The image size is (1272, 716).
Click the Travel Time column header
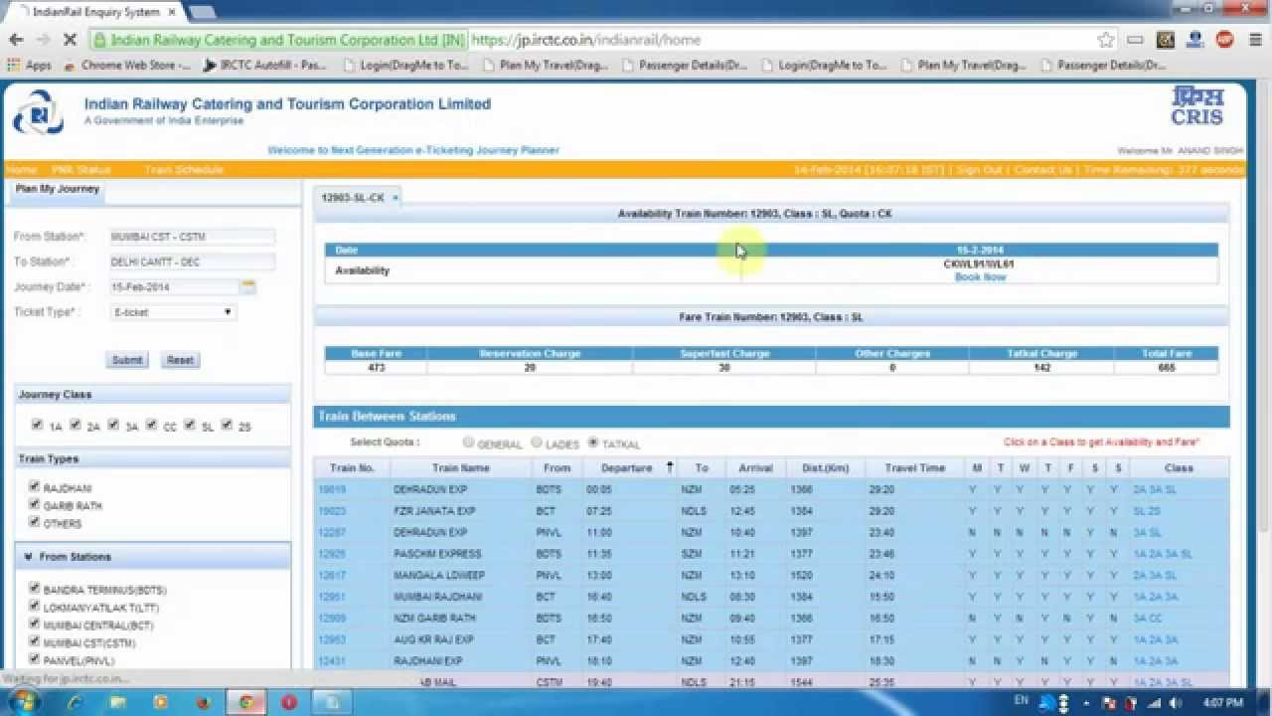[x=914, y=467]
